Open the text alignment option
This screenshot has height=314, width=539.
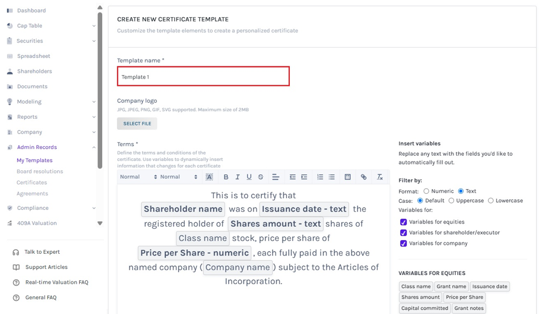coord(276,177)
